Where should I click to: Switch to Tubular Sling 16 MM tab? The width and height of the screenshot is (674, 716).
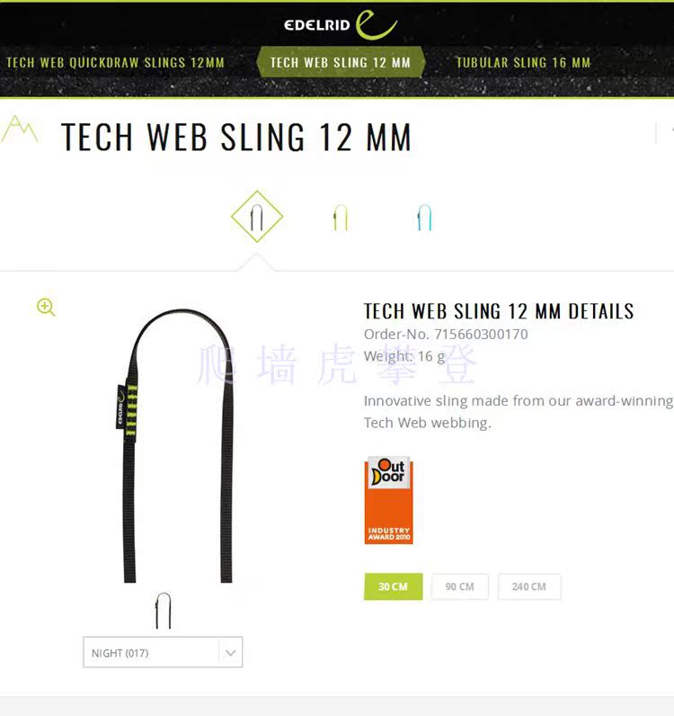point(523,63)
